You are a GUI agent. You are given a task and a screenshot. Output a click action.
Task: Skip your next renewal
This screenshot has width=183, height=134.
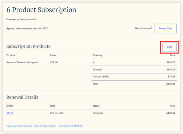click(x=19, y=126)
